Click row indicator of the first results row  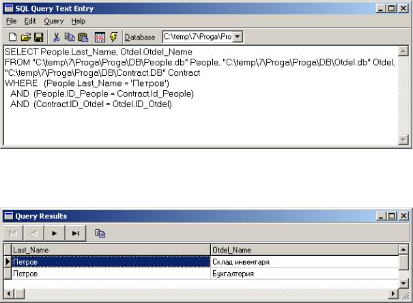[8, 261]
